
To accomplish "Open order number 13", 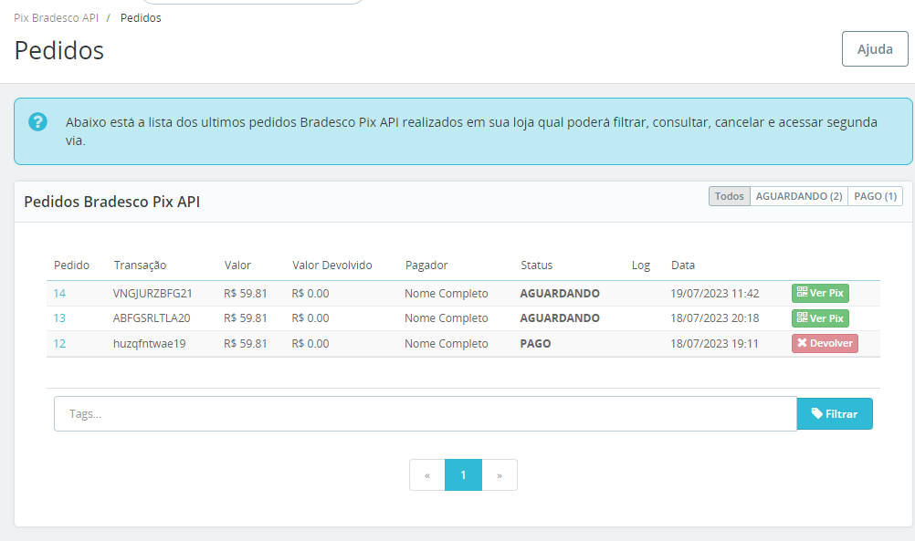I will pos(59,318).
